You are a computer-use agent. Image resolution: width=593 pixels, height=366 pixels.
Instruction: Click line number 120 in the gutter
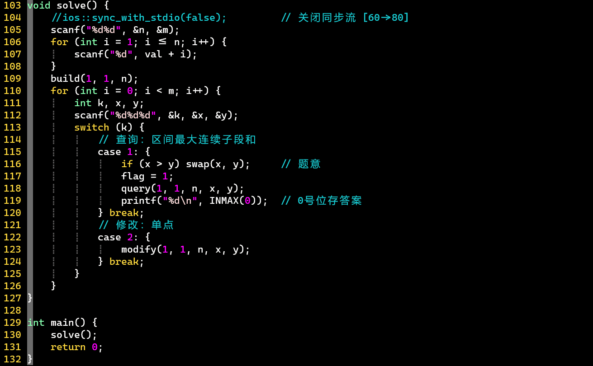coord(12,213)
